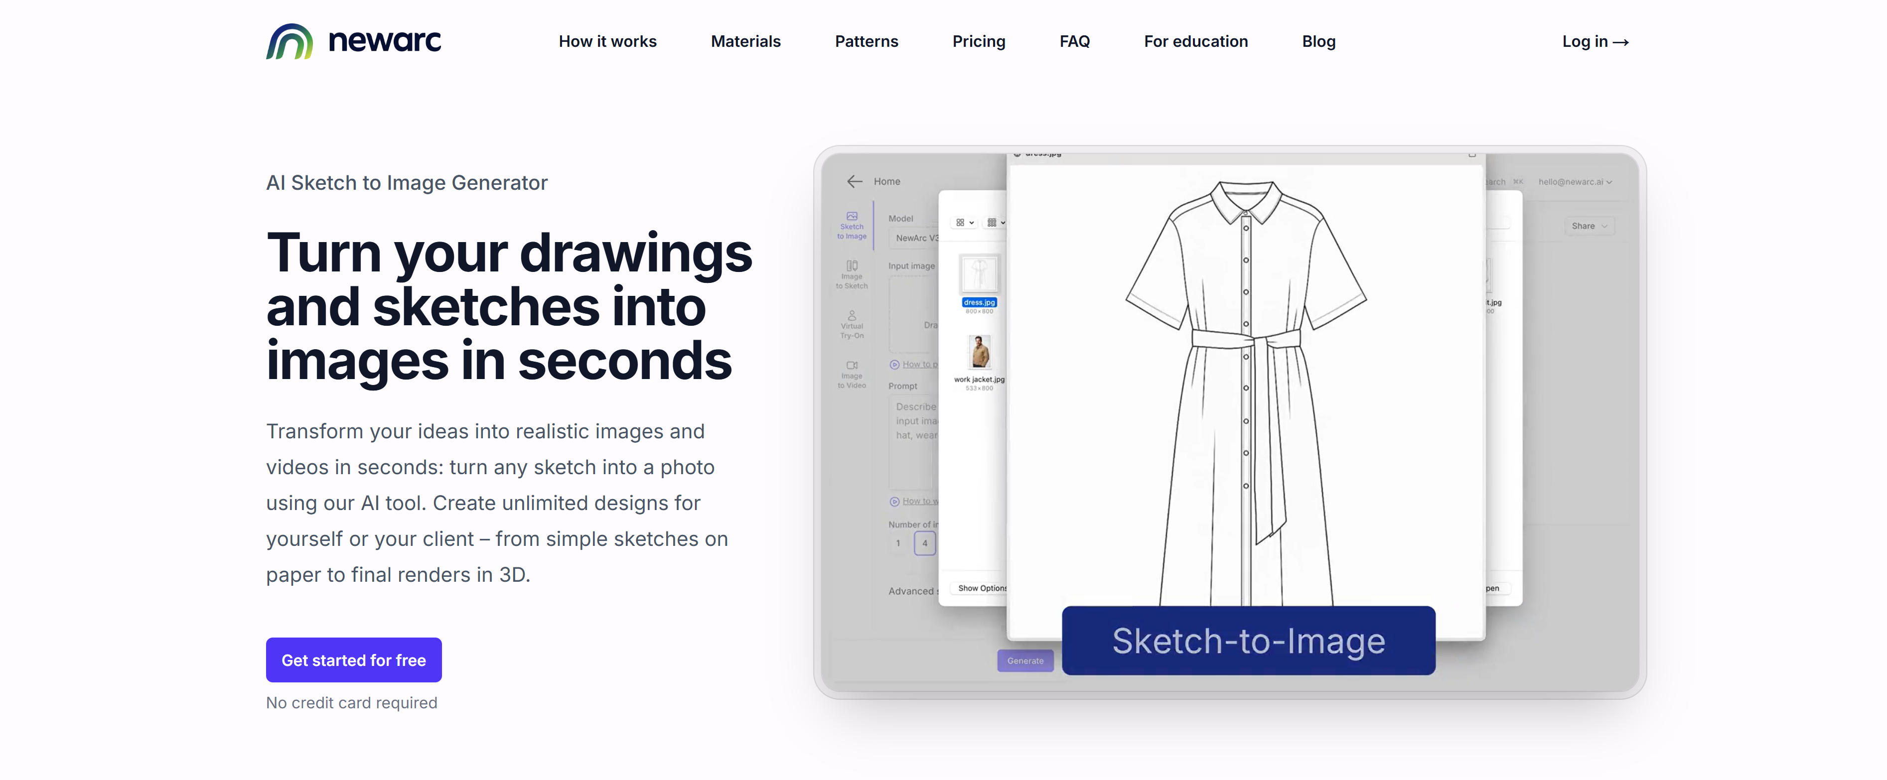Open the Materials nav item
Viewport: 1887px width, 780px height.
click(745, 42)
